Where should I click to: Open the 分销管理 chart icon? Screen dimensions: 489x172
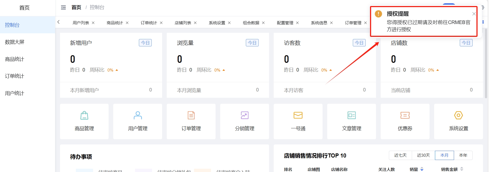tap(244, 115)
